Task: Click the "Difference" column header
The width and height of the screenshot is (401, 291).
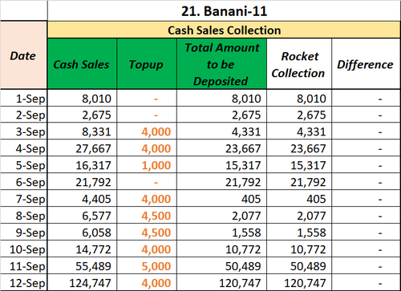Action: (x=366, y=64)
